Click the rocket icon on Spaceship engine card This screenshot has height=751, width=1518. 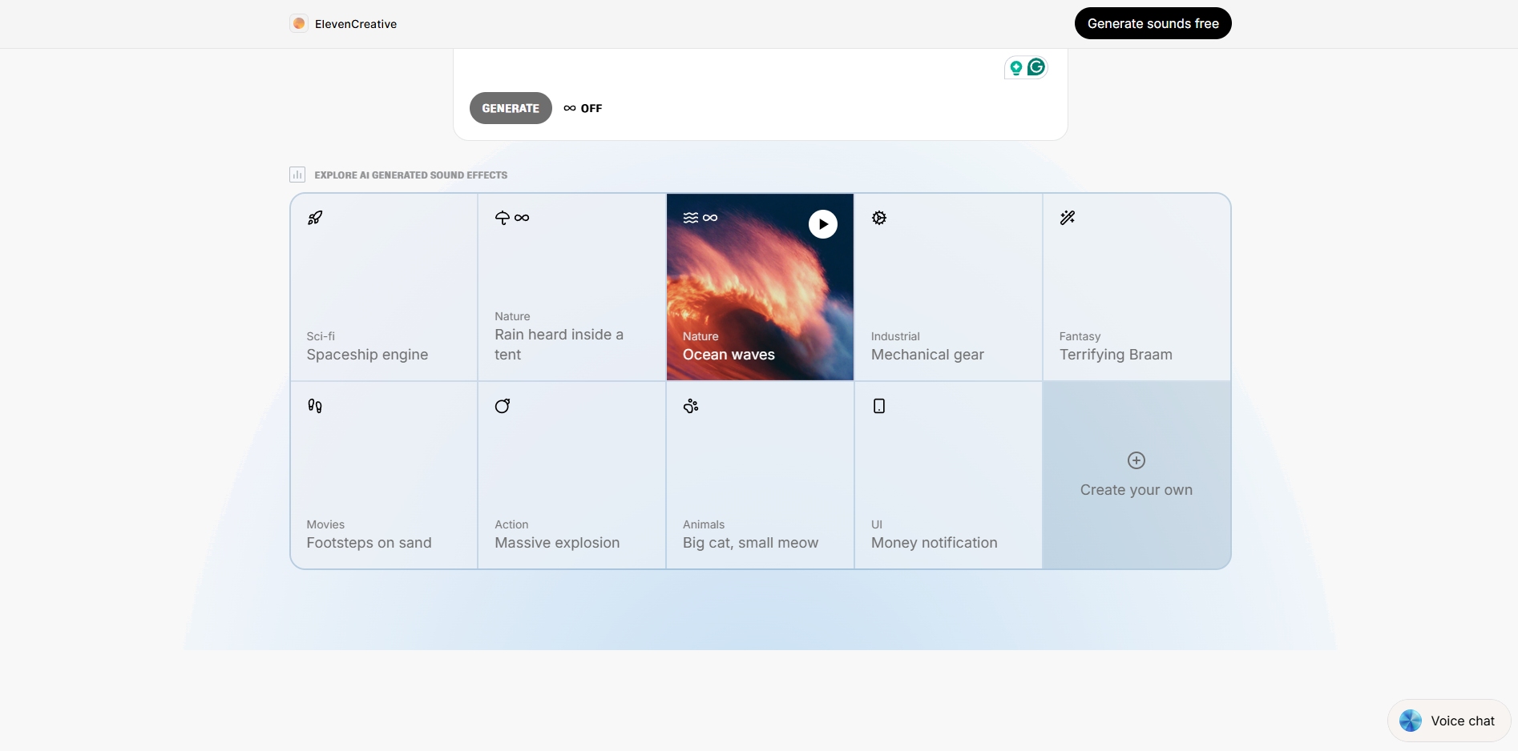pyautogui.click(x=315, y=218)
